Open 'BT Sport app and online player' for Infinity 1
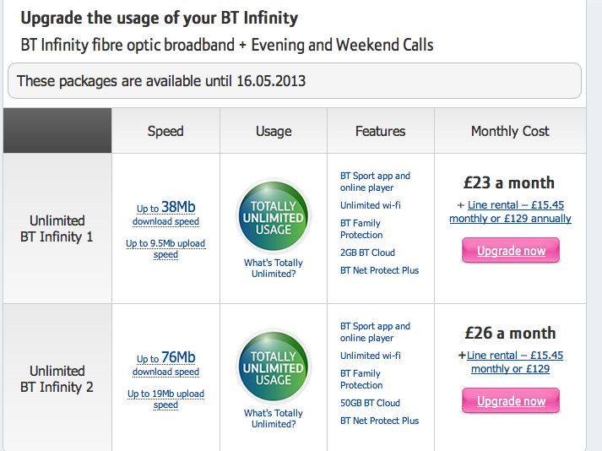602x451 pixels. [375, 182]
